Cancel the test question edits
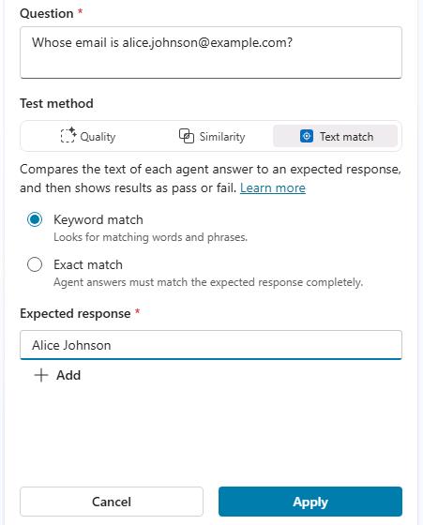 tap(112, 502)
